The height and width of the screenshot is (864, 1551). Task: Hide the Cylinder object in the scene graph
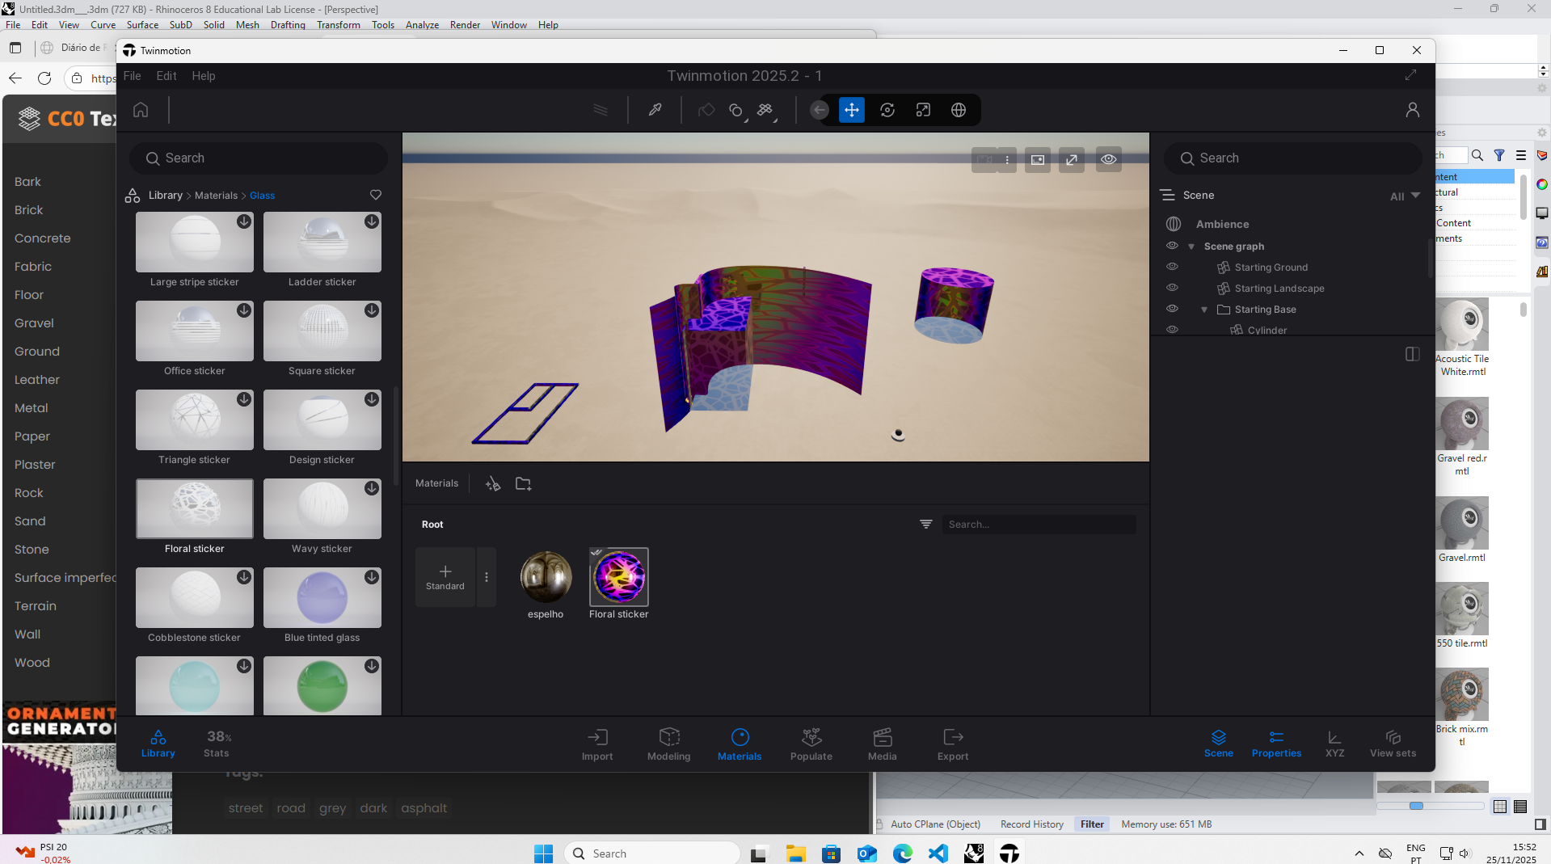(x=1172, y=329)
